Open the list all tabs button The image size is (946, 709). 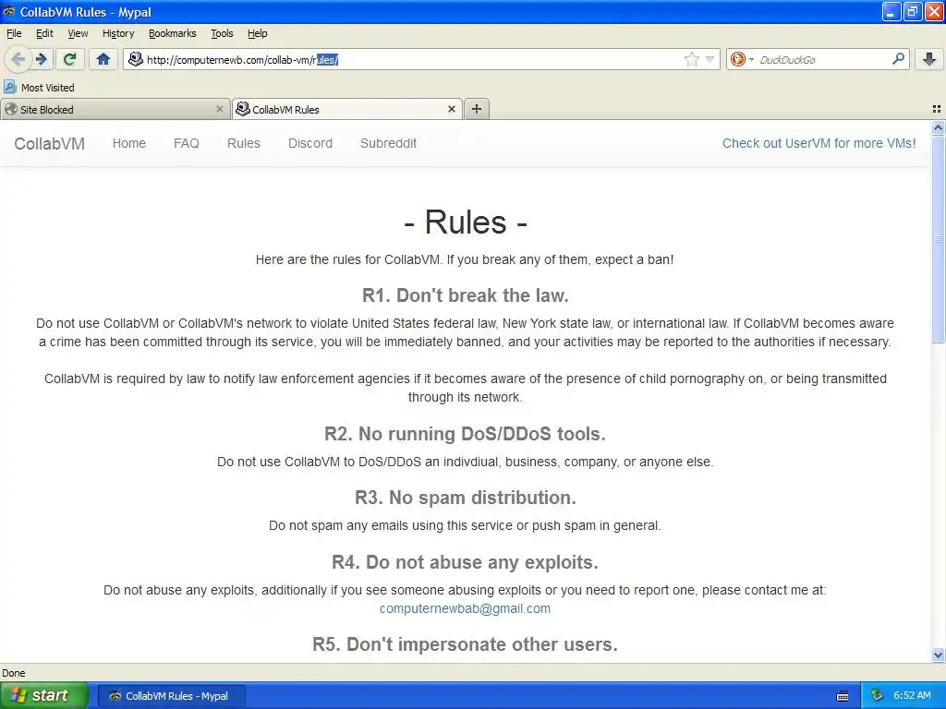click(x=937, y=109)
